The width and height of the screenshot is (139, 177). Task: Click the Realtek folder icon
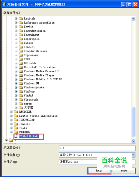click(x=21, y=19)
